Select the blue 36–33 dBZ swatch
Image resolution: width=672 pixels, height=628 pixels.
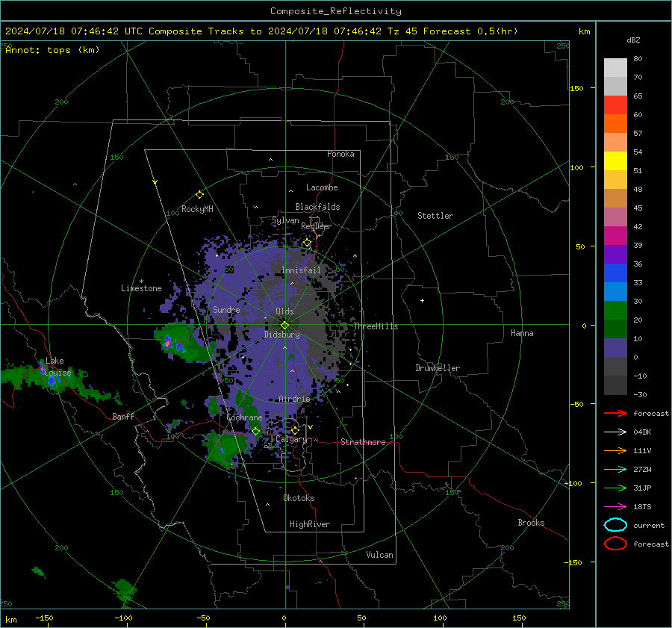(615, 273)
